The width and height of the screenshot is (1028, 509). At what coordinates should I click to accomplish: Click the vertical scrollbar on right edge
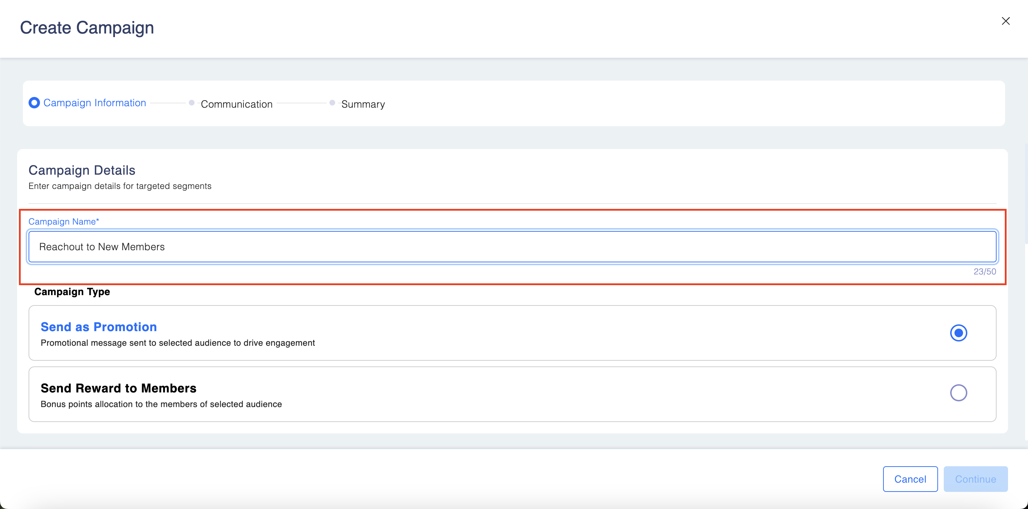click(1026, 193)
